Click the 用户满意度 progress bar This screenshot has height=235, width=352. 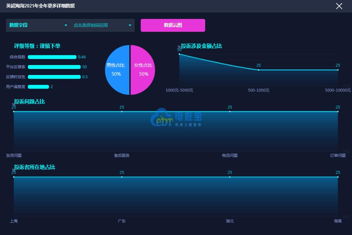point(38,87)
